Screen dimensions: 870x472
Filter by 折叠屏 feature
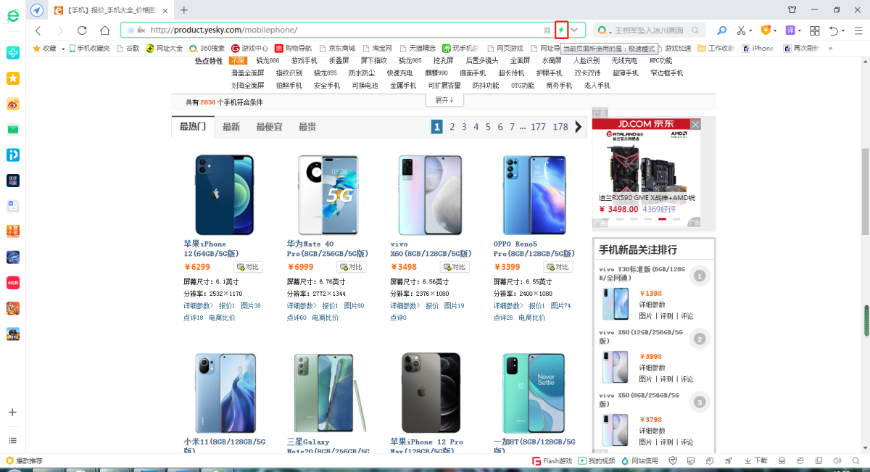(339, 61)
